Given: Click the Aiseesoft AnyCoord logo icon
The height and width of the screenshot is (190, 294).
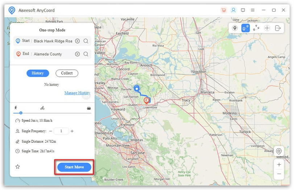Looking at the screenshot, I should pyautogui.click(x=12, y=10).
